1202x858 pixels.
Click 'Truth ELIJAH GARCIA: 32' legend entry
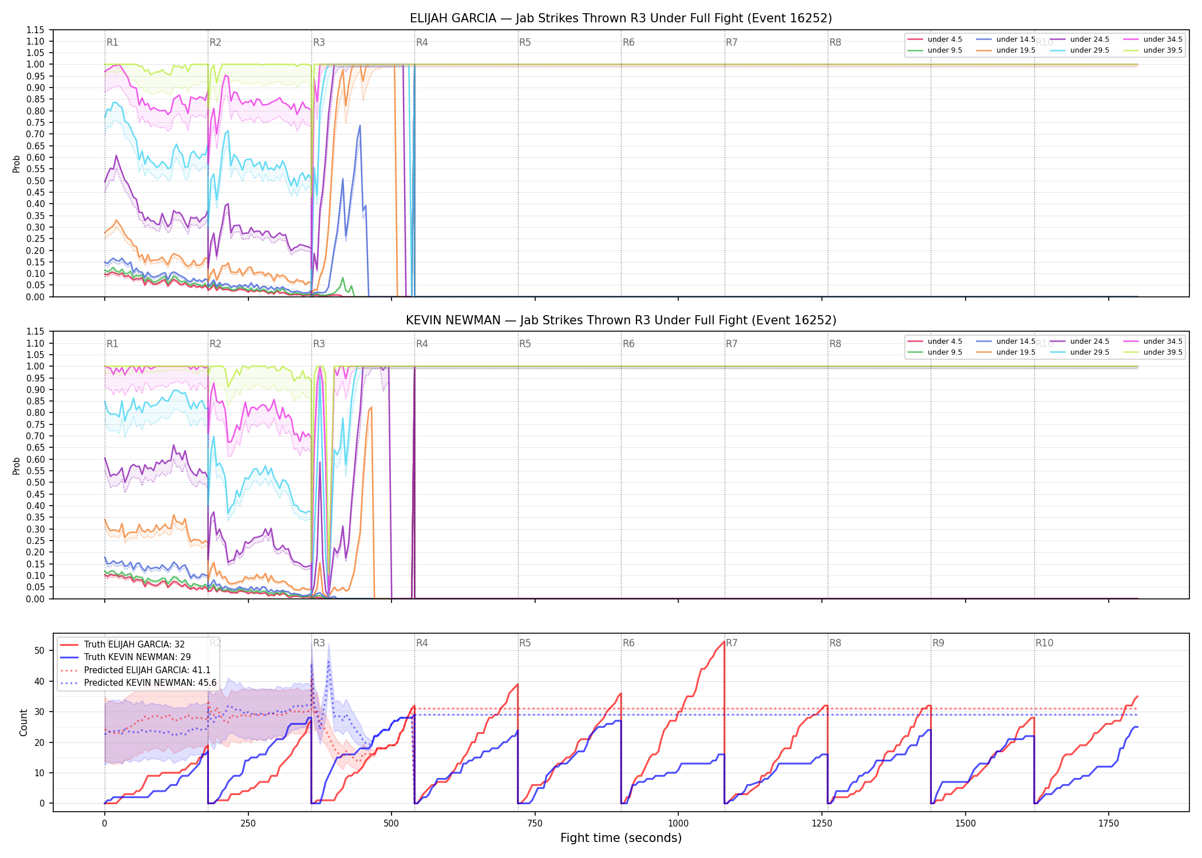point(122,645)
